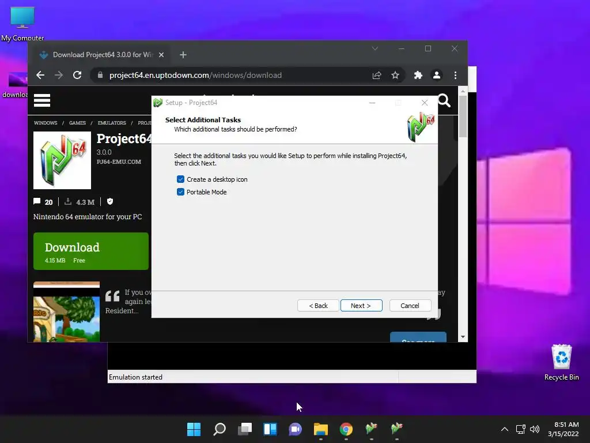Screen dimensions: 590x443
Task: Open Chat app on taskbar
Action: [296, 429]
